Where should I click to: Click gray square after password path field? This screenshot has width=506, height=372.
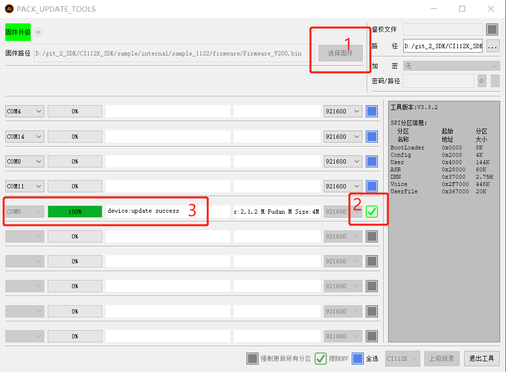click(495, 81)
